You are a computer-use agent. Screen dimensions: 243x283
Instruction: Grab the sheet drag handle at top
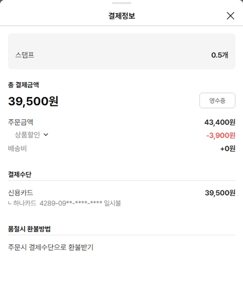[x=121, y=3]
